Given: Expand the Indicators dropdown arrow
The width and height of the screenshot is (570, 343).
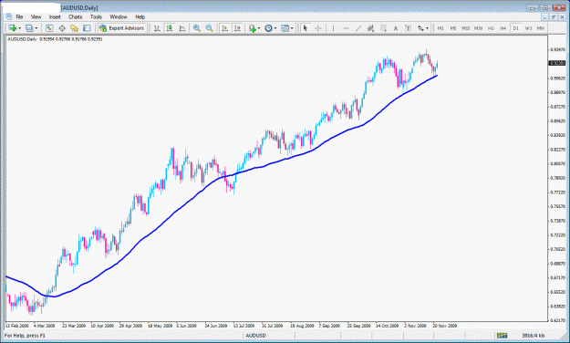Looking at the screenshot, I should (x=259, y=28).
